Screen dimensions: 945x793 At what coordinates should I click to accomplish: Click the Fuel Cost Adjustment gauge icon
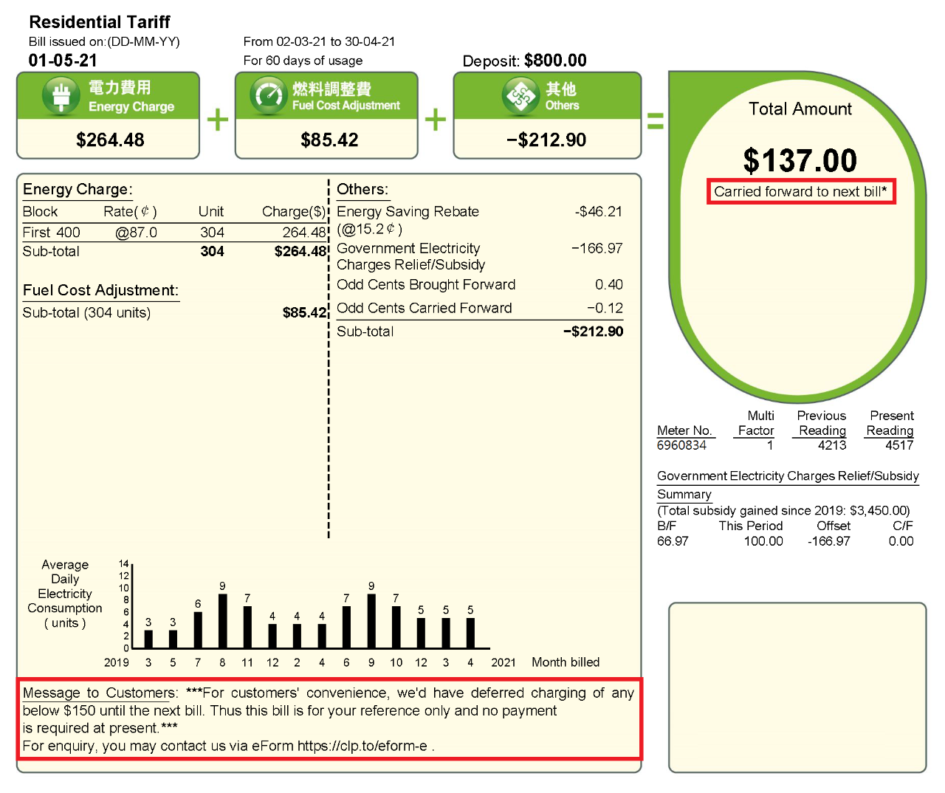point(268,96)
